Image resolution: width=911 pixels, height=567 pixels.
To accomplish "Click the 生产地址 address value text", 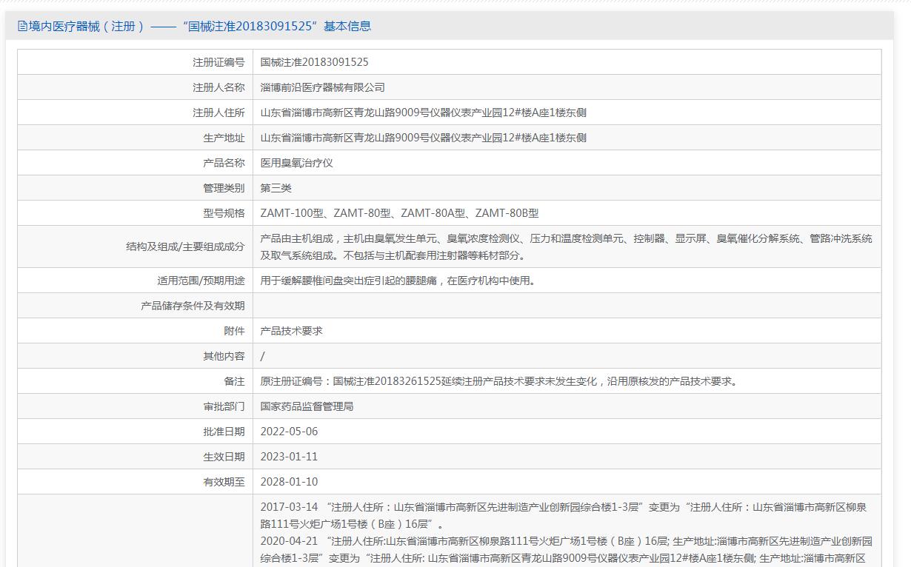I will (x=423, y=138).
